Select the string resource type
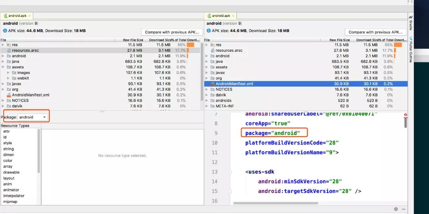Viewport: 429px width, 214px height. point(8,149)
